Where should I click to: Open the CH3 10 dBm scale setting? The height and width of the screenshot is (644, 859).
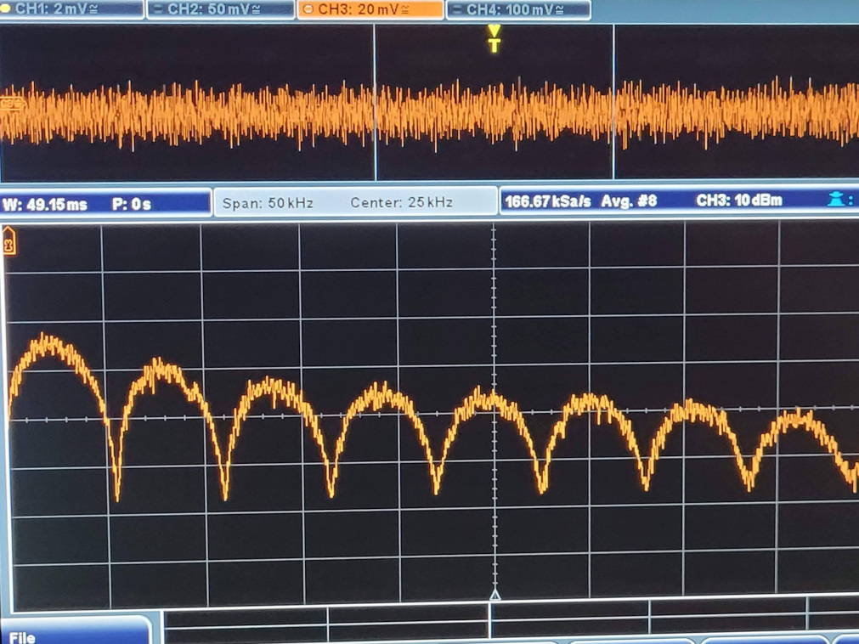[x=738, y=201]
